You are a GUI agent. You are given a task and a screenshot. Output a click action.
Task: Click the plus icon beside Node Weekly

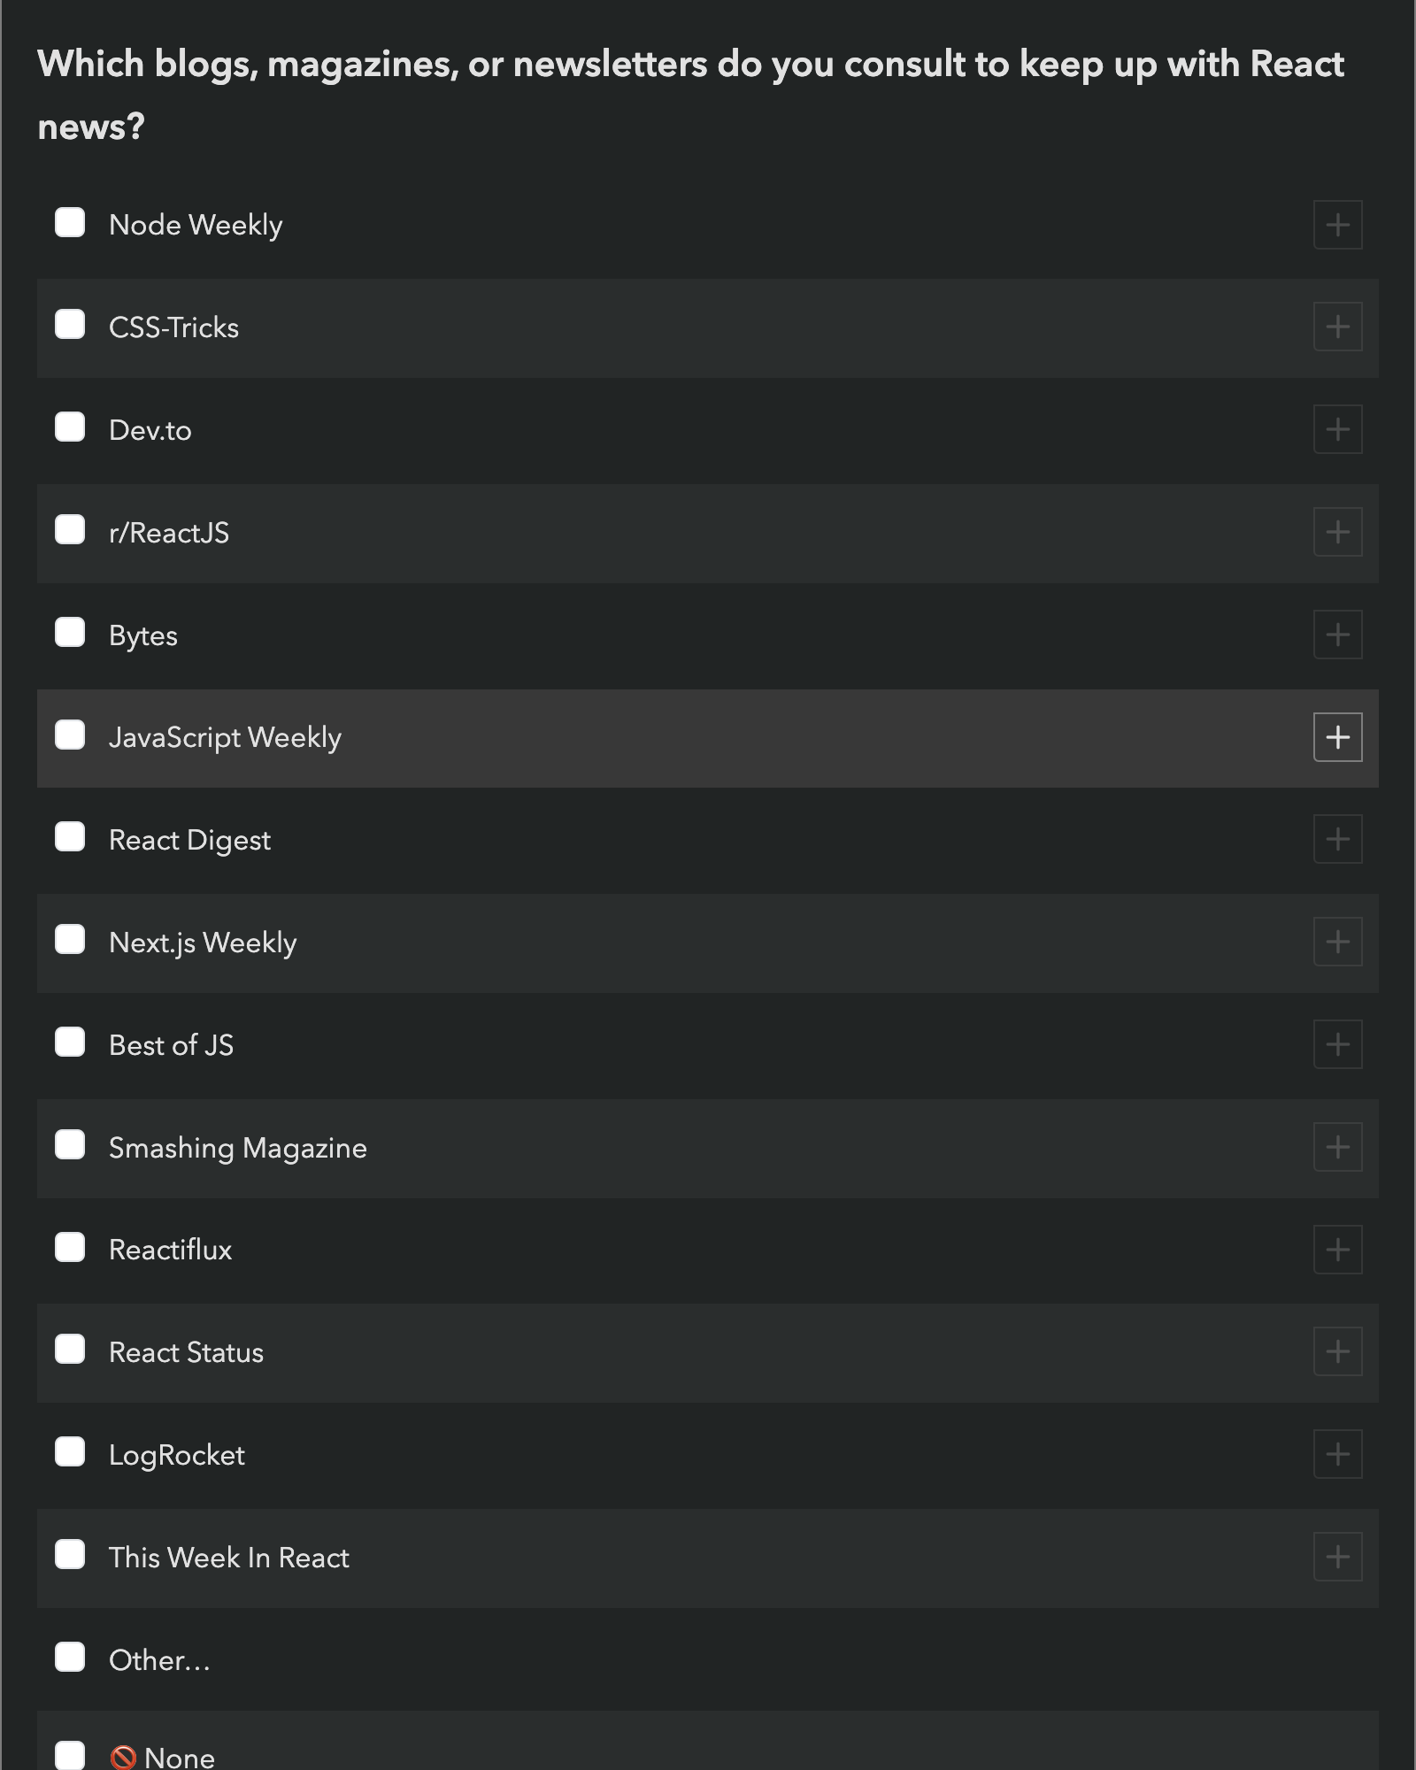coord(1337,225)
